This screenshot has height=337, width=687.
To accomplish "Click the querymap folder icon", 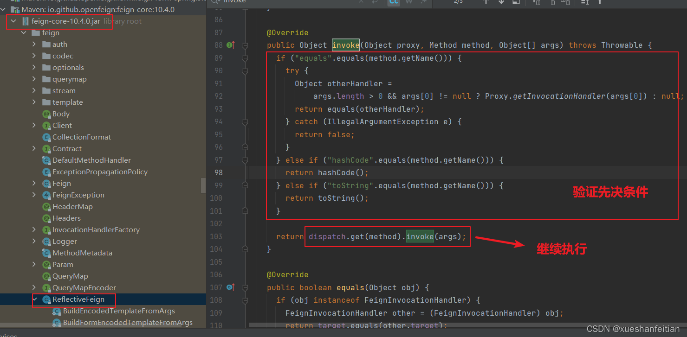I will click(46, 79).
